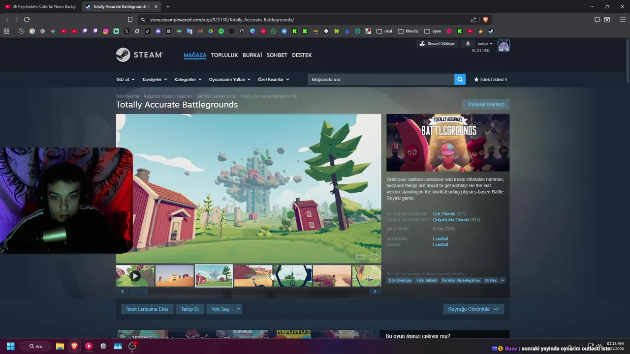Bookmark this page with the bookmark icon
630x354 pixels.
[x=130, y=20]
